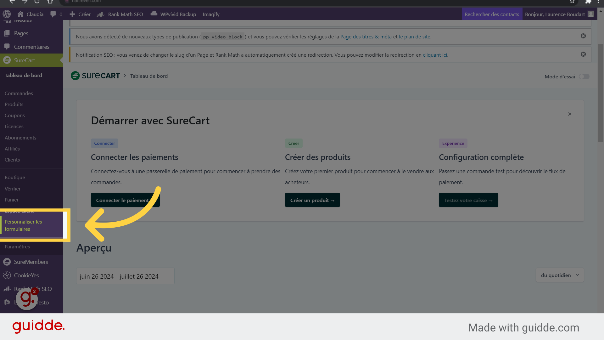Viewport: 604px width, 340px height.
Task: Click the WPvivid Backup cloud icon
Action: 154,14
